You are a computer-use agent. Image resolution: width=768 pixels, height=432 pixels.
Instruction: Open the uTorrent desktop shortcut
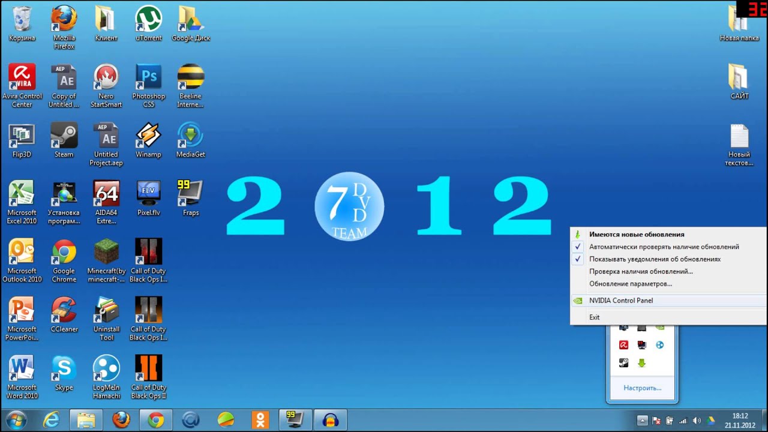point(148,24)
